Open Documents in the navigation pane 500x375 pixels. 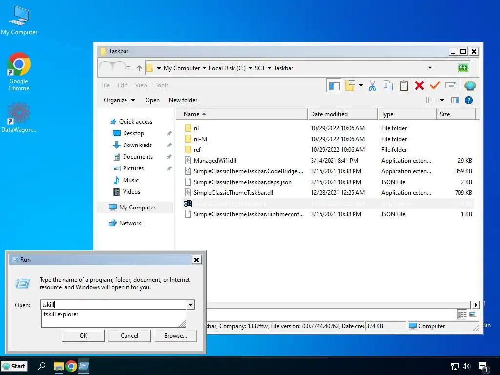coord(133,157)
